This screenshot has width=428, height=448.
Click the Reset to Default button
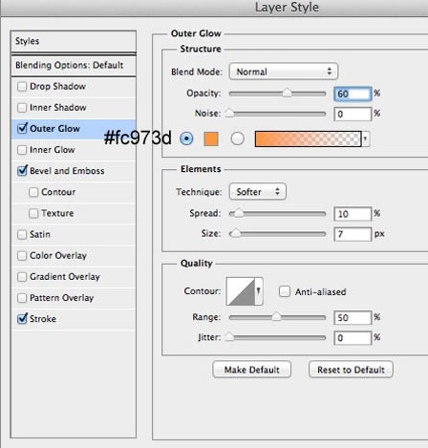tap(351, 370)
